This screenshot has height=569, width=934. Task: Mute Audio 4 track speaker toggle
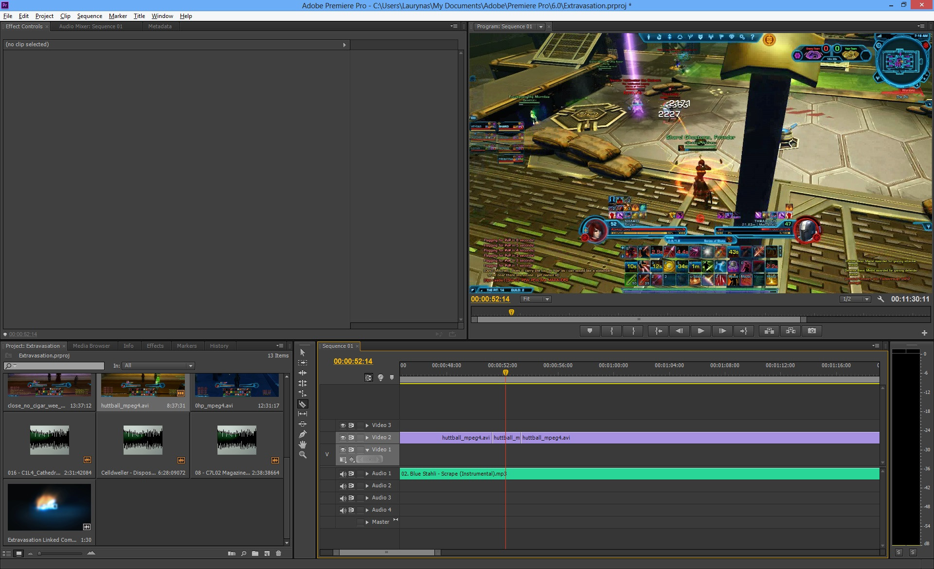point(342,510)
